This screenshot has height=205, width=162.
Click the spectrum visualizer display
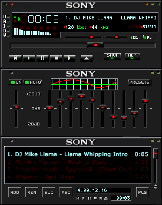tap(36, 31)
